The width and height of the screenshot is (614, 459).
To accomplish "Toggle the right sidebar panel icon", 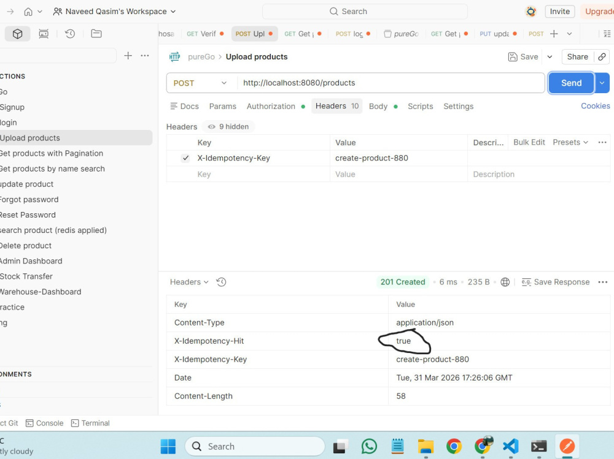I will pos(607,34).
